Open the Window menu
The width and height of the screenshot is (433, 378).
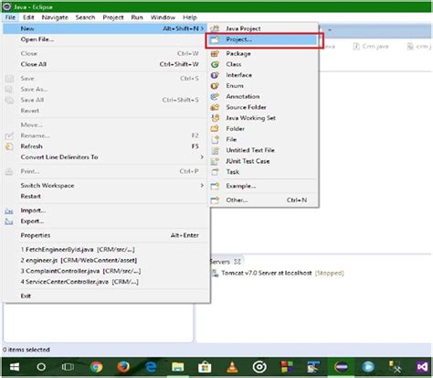pos(163,17)
